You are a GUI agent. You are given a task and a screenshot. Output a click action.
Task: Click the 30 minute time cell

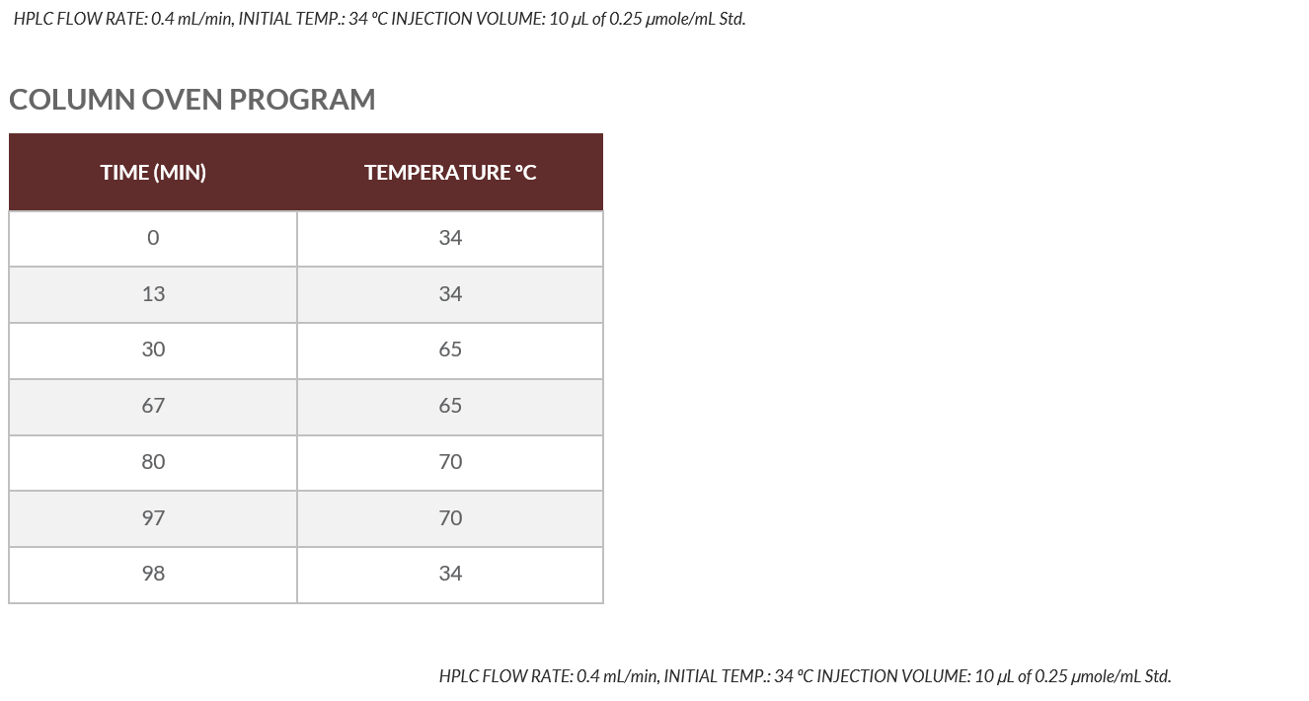153,350
